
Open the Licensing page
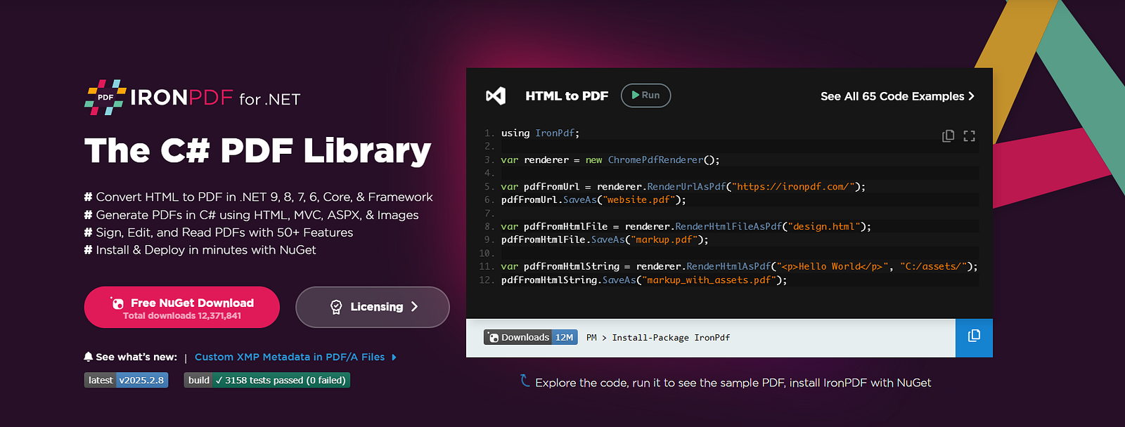click(373, 307)
